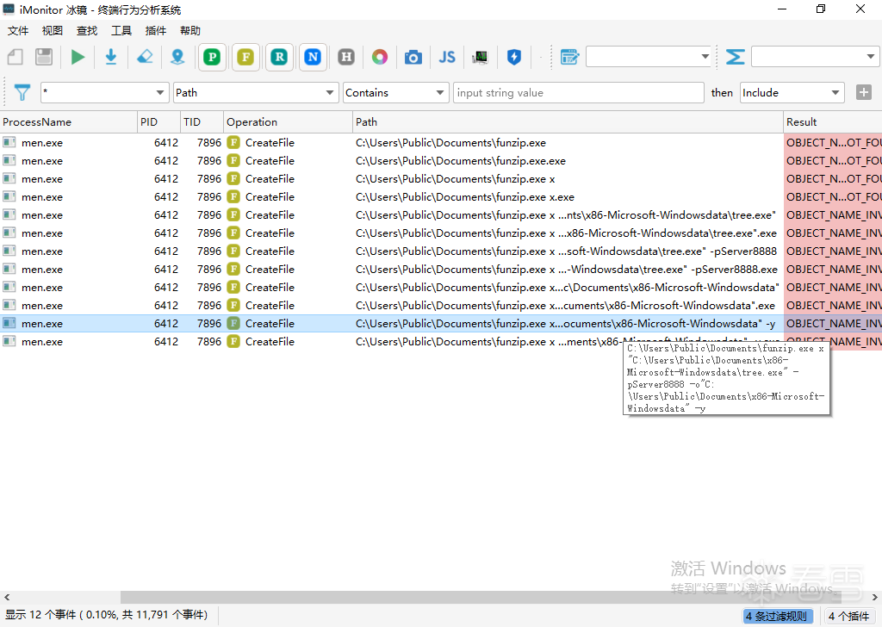Viewport: 882px width, 627px height.
Task: Click the horizontal scrollbar thumb
Action: [x=481, y=597]
